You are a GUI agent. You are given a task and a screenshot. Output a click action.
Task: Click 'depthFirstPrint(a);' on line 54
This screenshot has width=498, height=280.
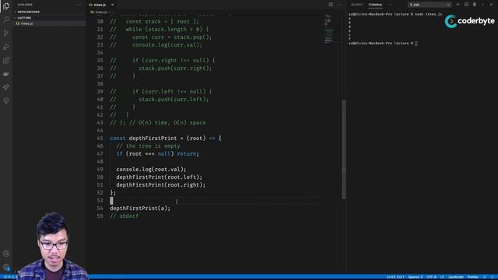click(x=140, y=208)
